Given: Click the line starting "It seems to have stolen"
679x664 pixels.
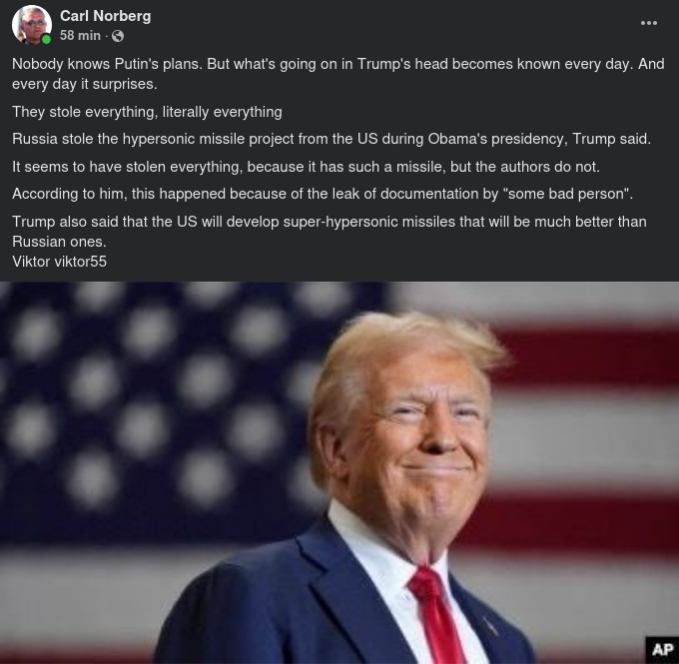Looking at the screenshot, I should 306,167.
